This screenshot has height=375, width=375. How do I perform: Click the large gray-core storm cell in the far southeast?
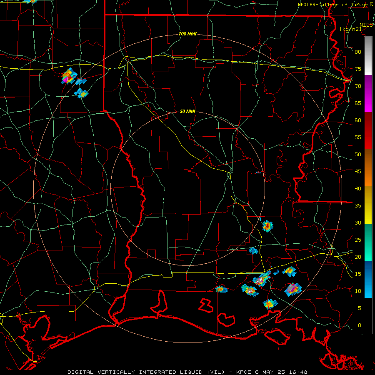293,290
